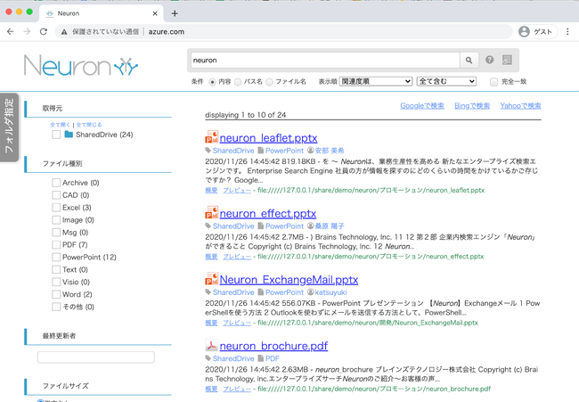Click Bingで検索 link
Image resolution: width=579 pixels, height=402 pixels.
tap(472, 106)
